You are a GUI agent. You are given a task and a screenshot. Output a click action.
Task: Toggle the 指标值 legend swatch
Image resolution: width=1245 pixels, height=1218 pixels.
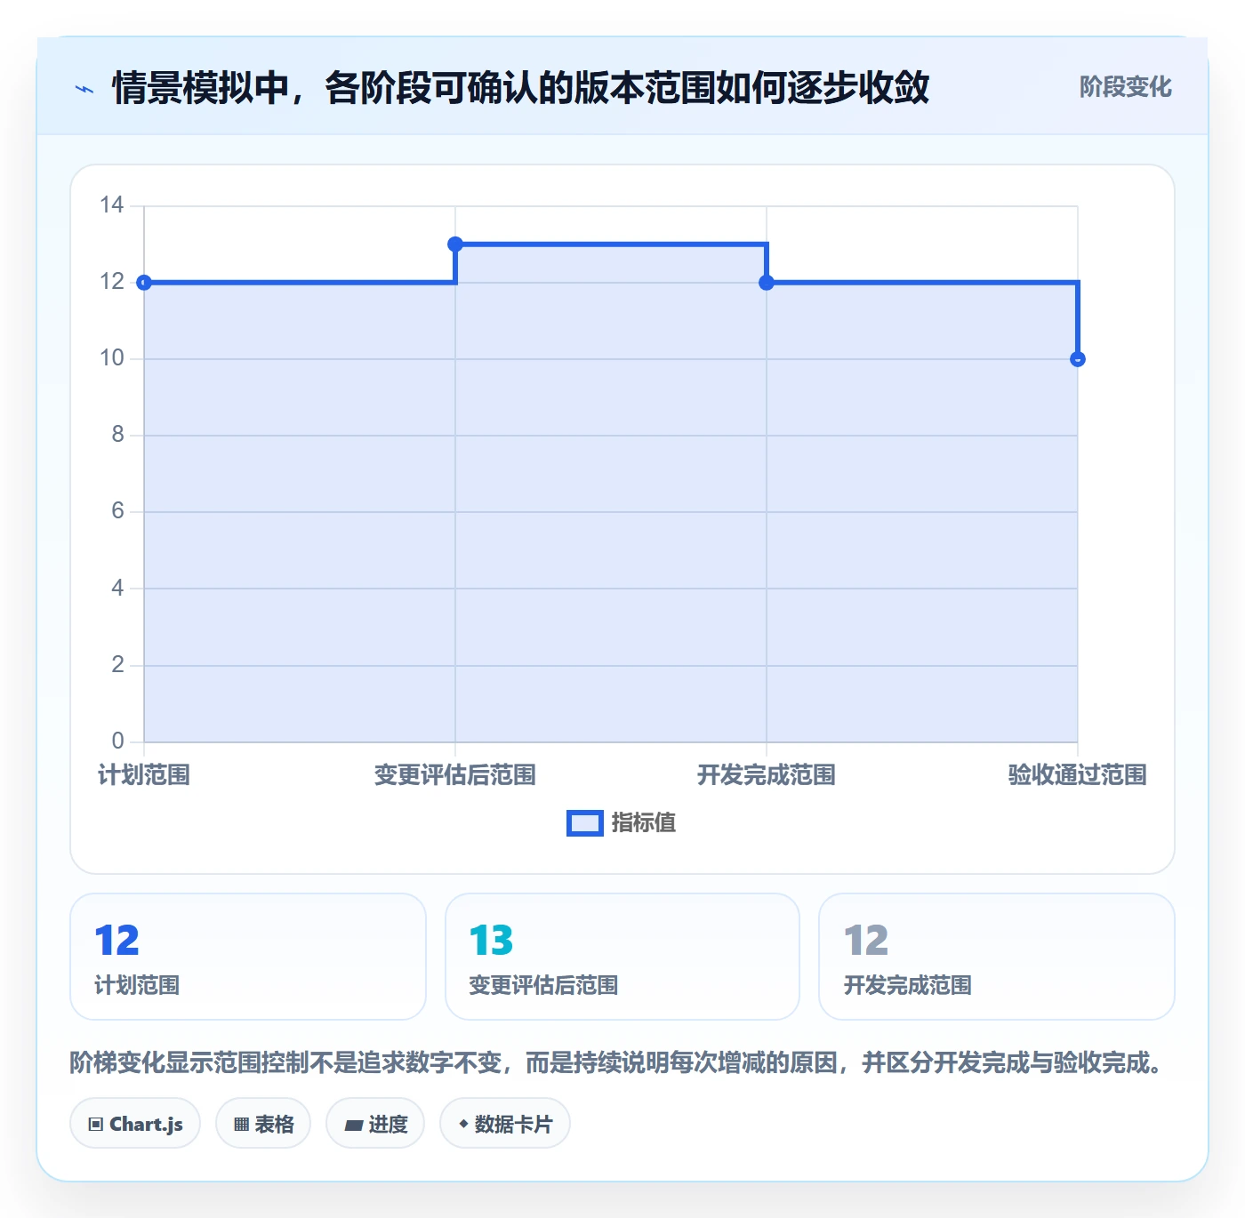point(585,823)
